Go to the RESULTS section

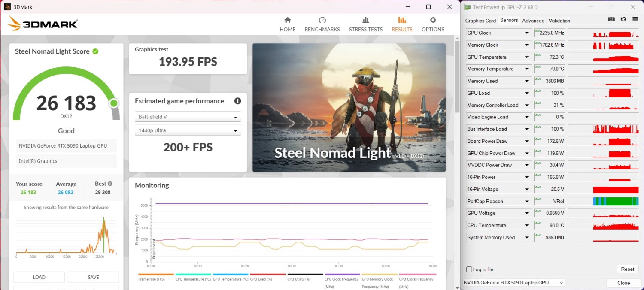(402, 24)
